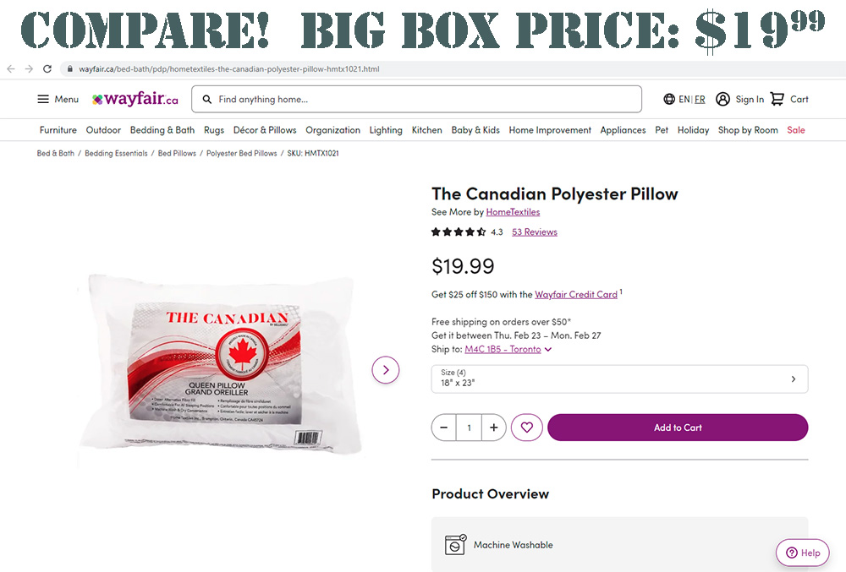The image size is (846, 572).
Task: Click the Add to Cart button
Action: coord(677,428)
